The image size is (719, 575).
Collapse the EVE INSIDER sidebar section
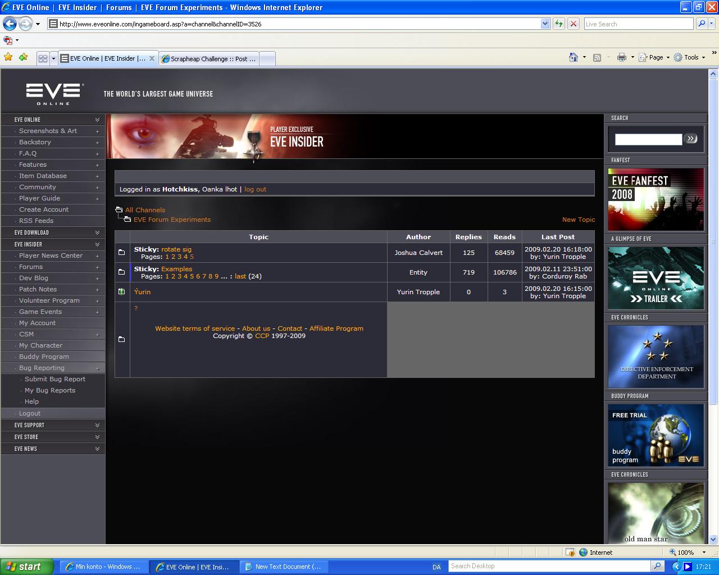[x=97, y=244]
